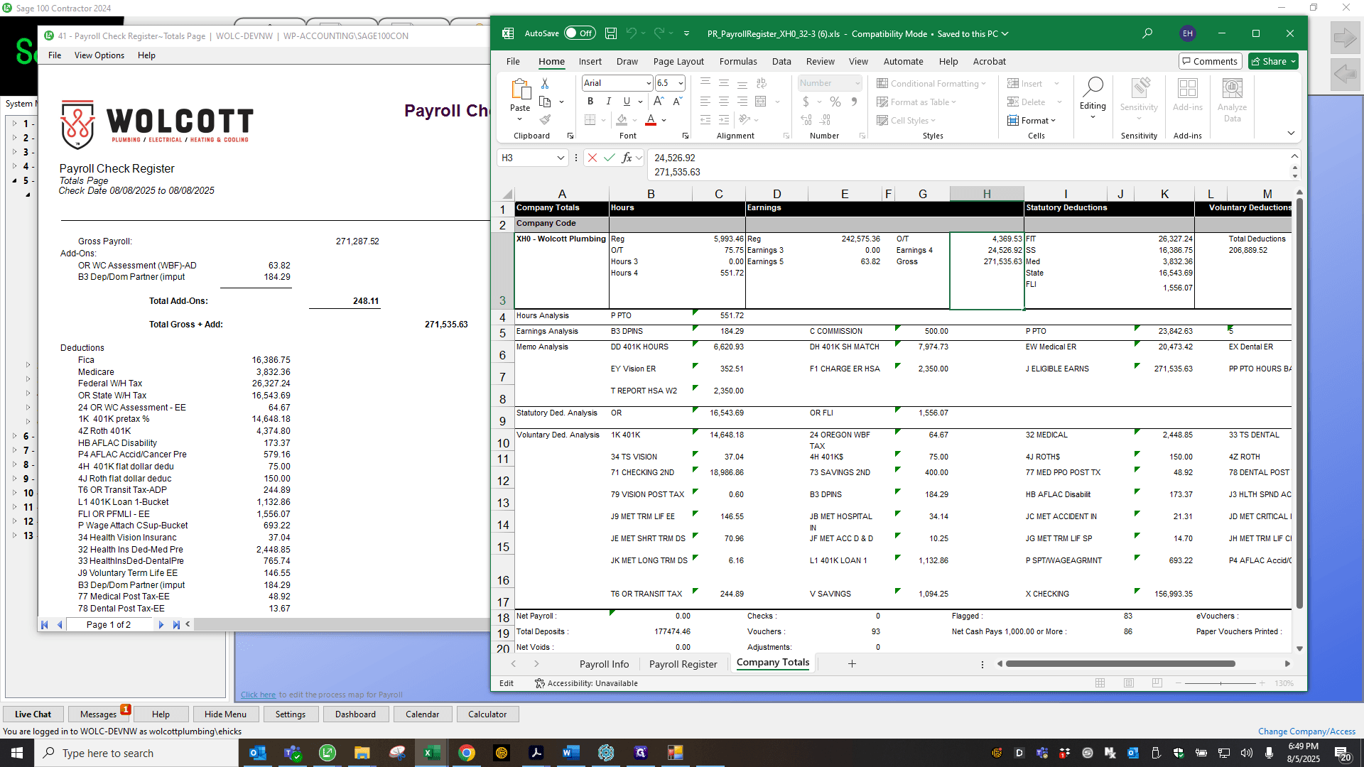1364x767 pixels.
Task: Click the Cut scissors icon
Action: click(545, 84)
